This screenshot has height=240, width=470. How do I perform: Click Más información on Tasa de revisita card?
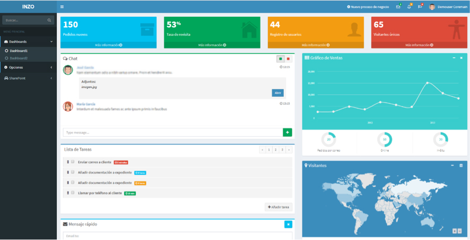pos(212,45)
